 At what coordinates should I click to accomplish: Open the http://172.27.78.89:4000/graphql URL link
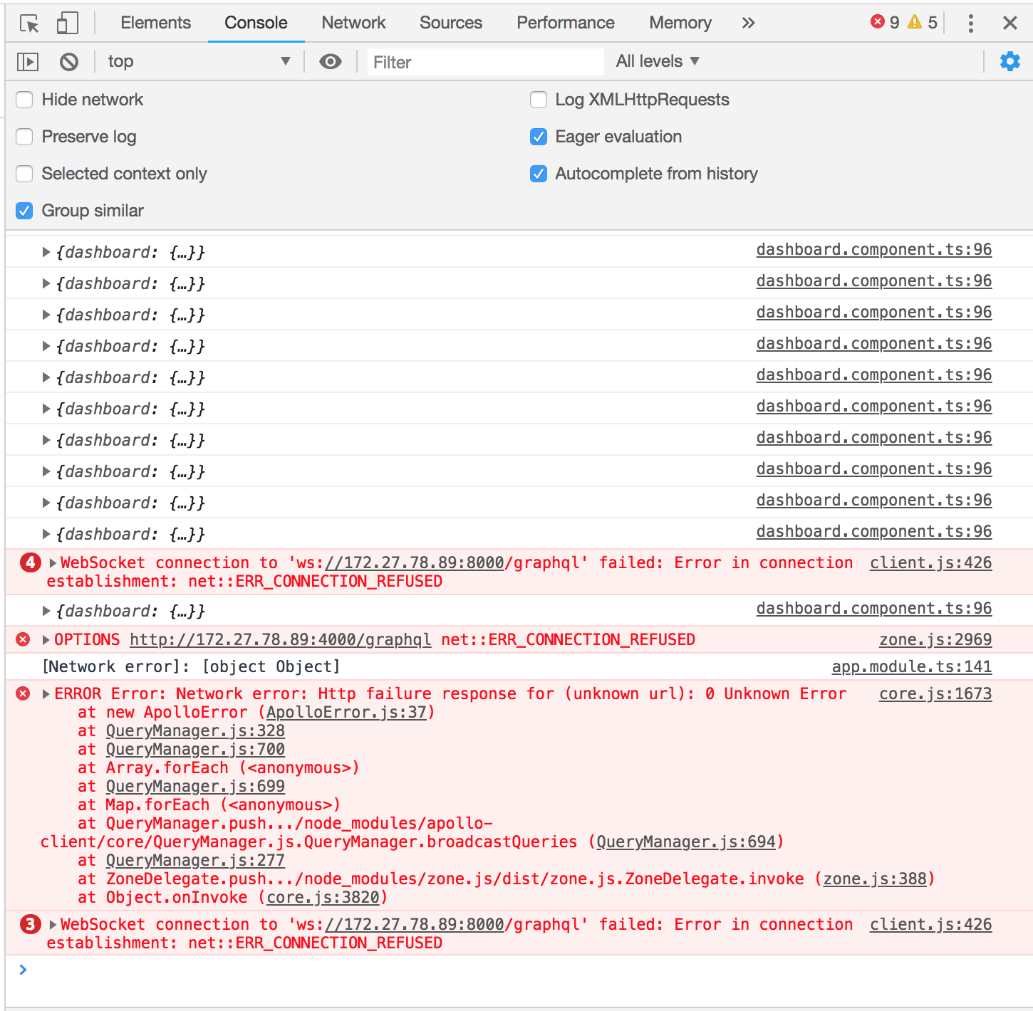(281, 640)
